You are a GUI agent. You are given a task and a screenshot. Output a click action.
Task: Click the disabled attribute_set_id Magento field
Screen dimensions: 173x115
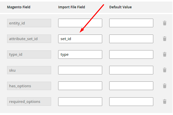29,39
